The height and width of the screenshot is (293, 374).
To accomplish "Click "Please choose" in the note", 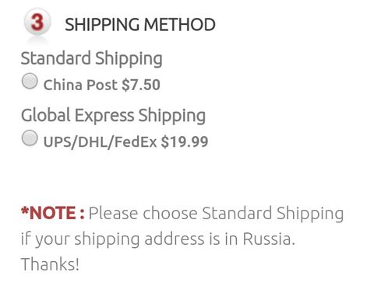I will point(143,213).
